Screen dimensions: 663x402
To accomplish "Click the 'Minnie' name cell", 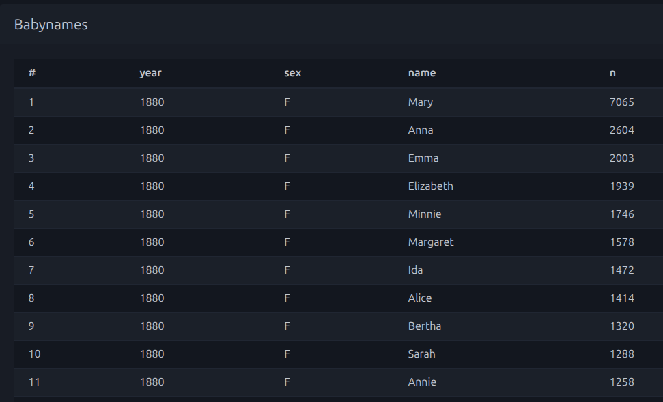I will click(x=425, y=214).
